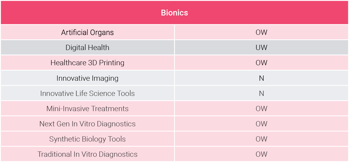Viewport: 349px width, 162px height.
Task: Click the OW rating for Traditional Diagnostics
Action: click(x=261, y=154)
